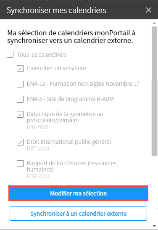
Task: Click the scrollbar down arrow
Action: click(x=154, y=226)
